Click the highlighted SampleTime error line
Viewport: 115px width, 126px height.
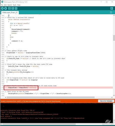(58, 88)
